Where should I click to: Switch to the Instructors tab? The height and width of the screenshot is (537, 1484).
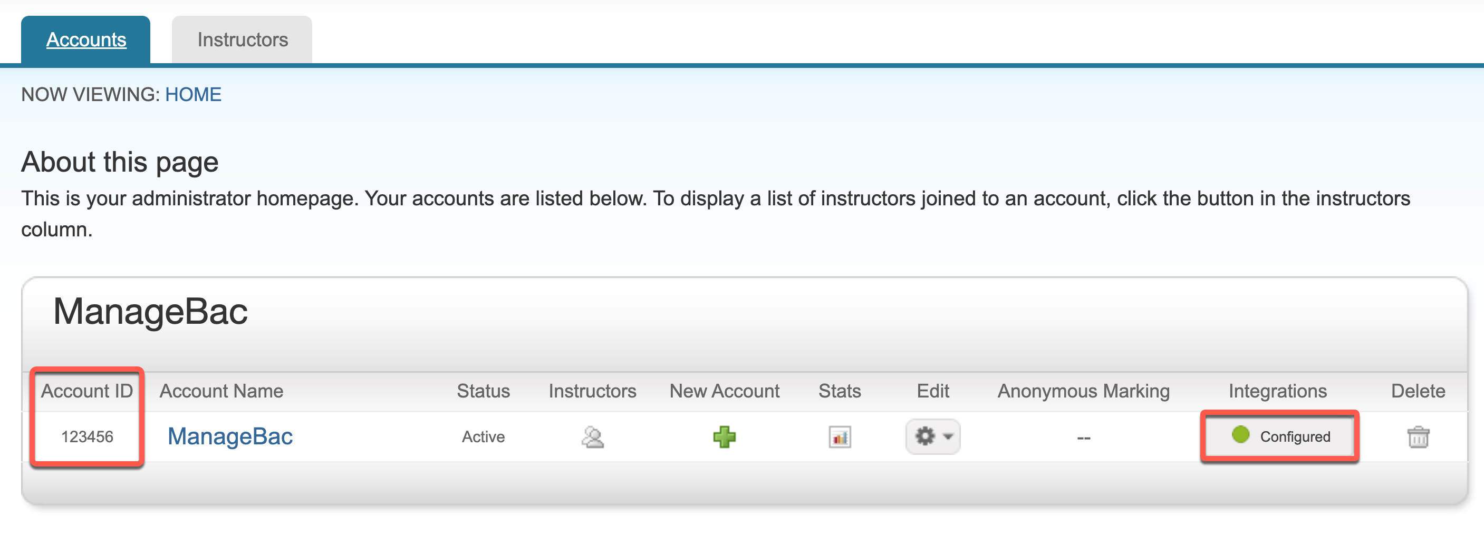click(242, 39)
